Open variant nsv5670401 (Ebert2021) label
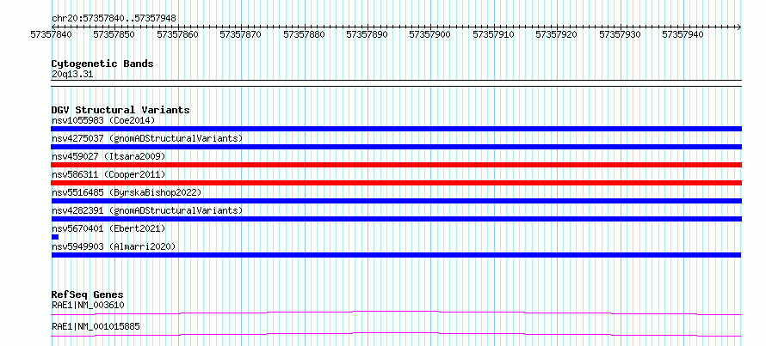This screenshot has height=346, width=766. (x=108, y=228)
